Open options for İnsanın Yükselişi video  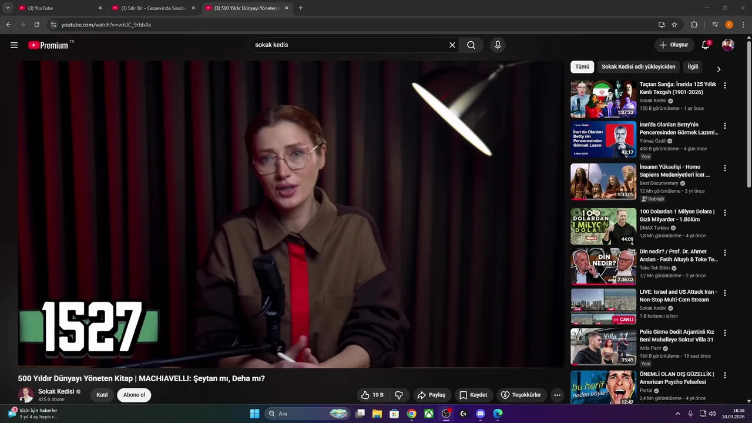tap(725, 168)
